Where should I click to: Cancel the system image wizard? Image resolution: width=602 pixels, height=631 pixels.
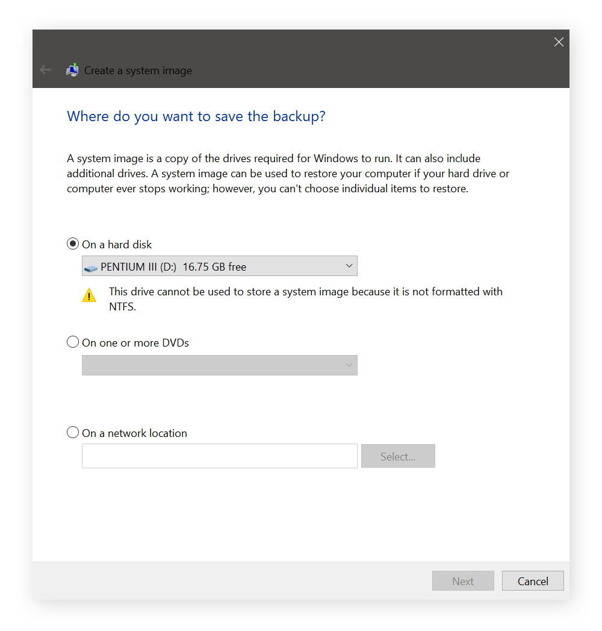coord(533,581)
